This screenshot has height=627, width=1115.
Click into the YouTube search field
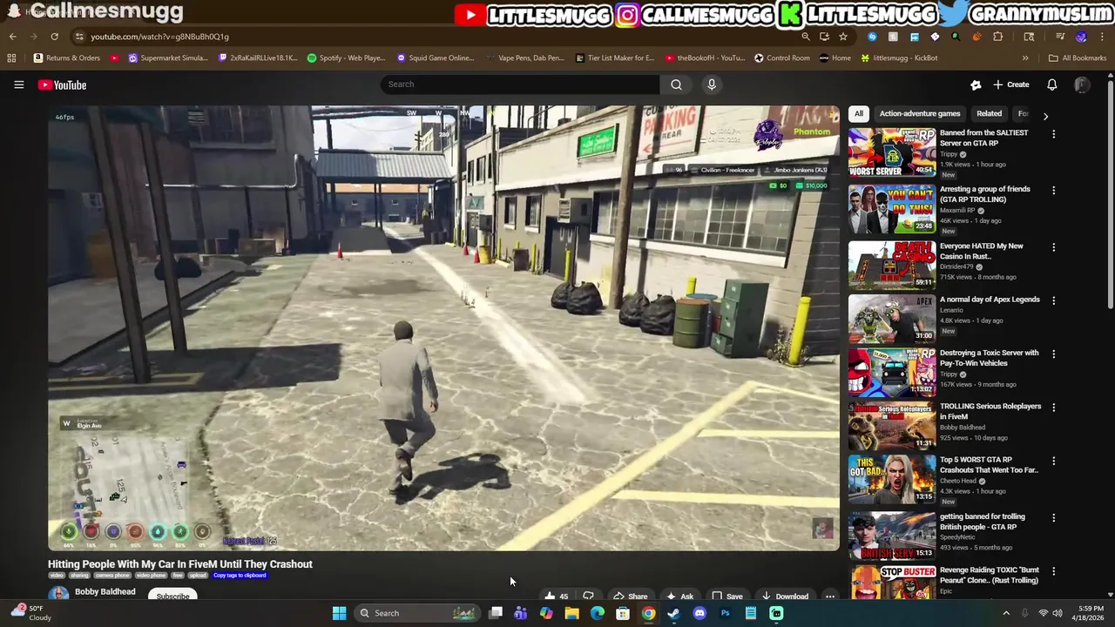pyautogui.click(x=519, y=84)
